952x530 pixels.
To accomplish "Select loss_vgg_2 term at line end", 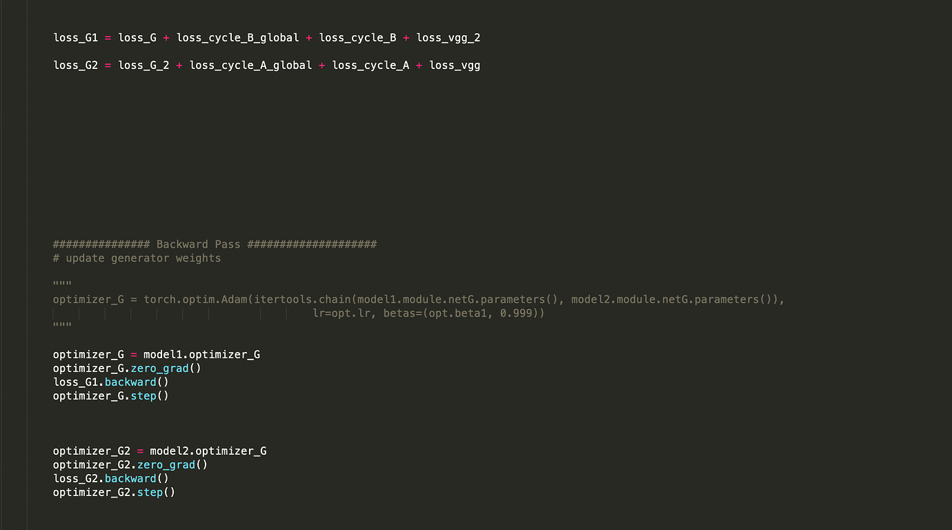I will [448, 38].
